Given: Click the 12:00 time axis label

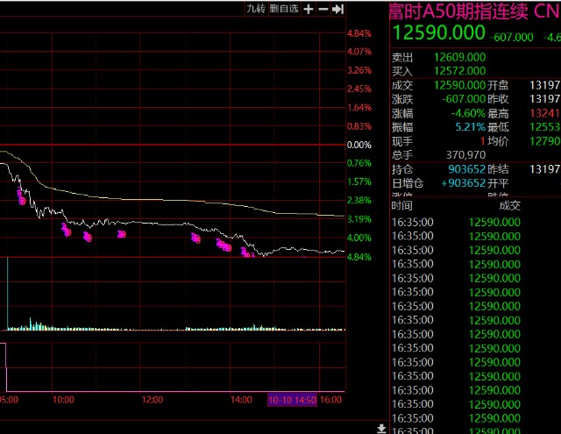Looking at the screenshot, I should coord(152,400).
